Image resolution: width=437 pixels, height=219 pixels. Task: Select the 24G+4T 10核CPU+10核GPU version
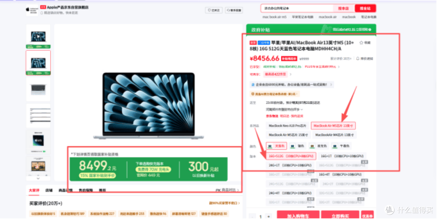point(290,193)
